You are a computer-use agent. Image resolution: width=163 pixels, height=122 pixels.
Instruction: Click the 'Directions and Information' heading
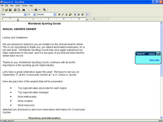[44, 118]
